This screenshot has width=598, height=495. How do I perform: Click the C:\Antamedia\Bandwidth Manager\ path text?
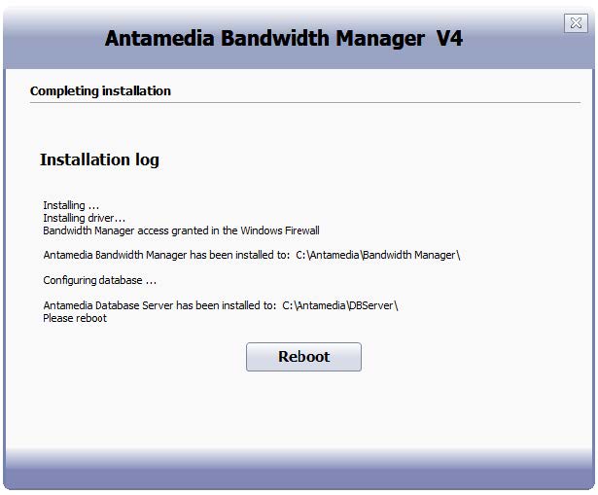378,255
